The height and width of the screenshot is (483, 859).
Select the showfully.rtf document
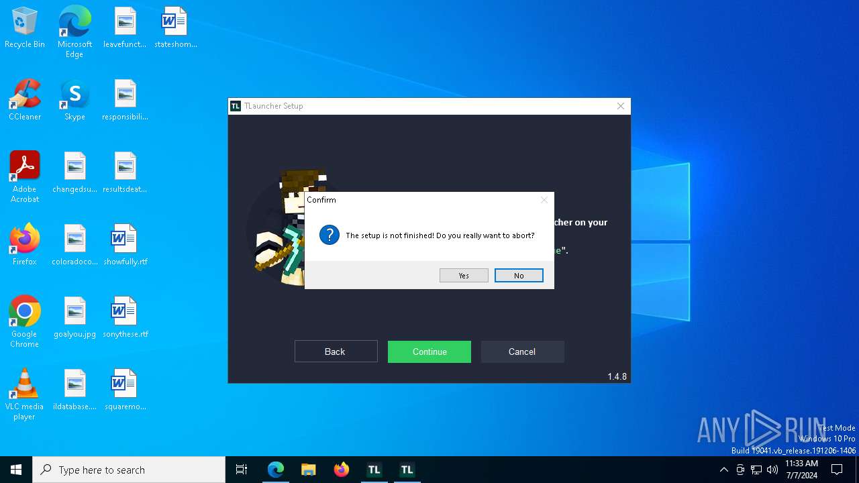click(x=125, y=246)
